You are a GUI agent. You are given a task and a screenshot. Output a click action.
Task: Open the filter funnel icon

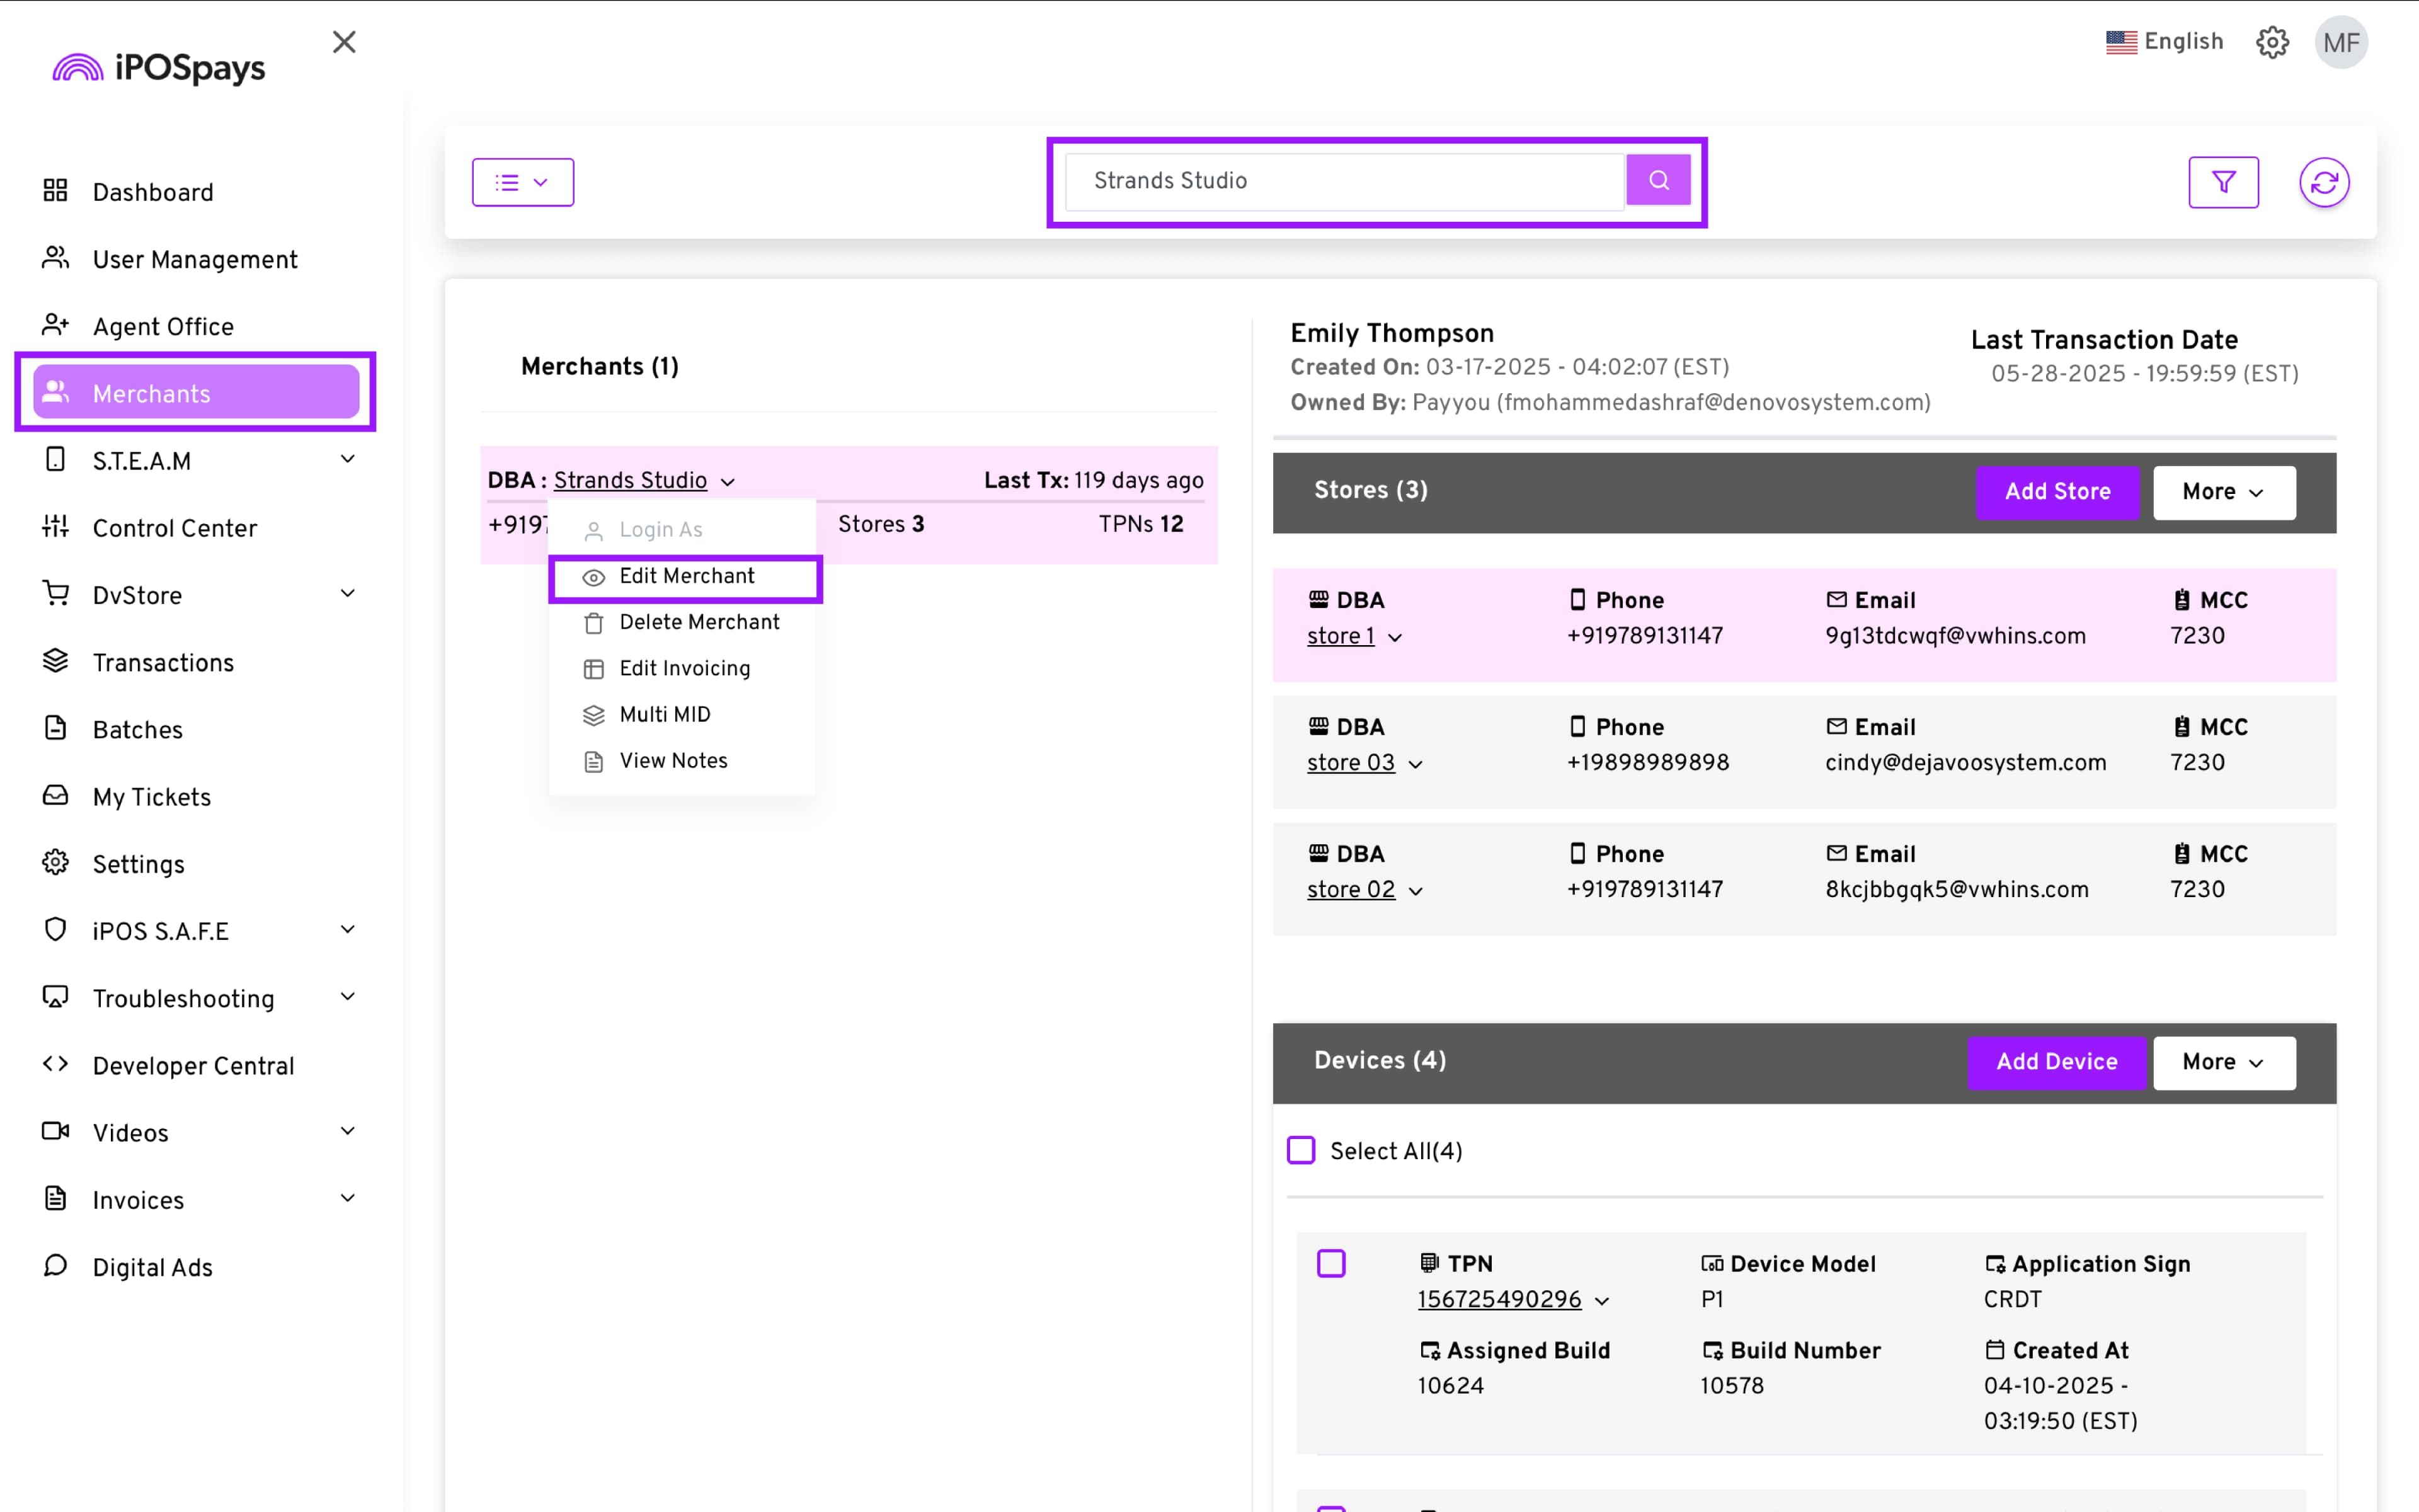tap(2223, 182)
